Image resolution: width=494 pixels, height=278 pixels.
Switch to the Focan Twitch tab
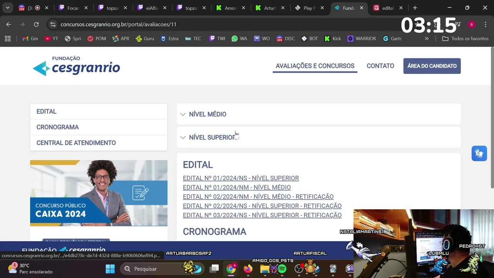point(73,8)
